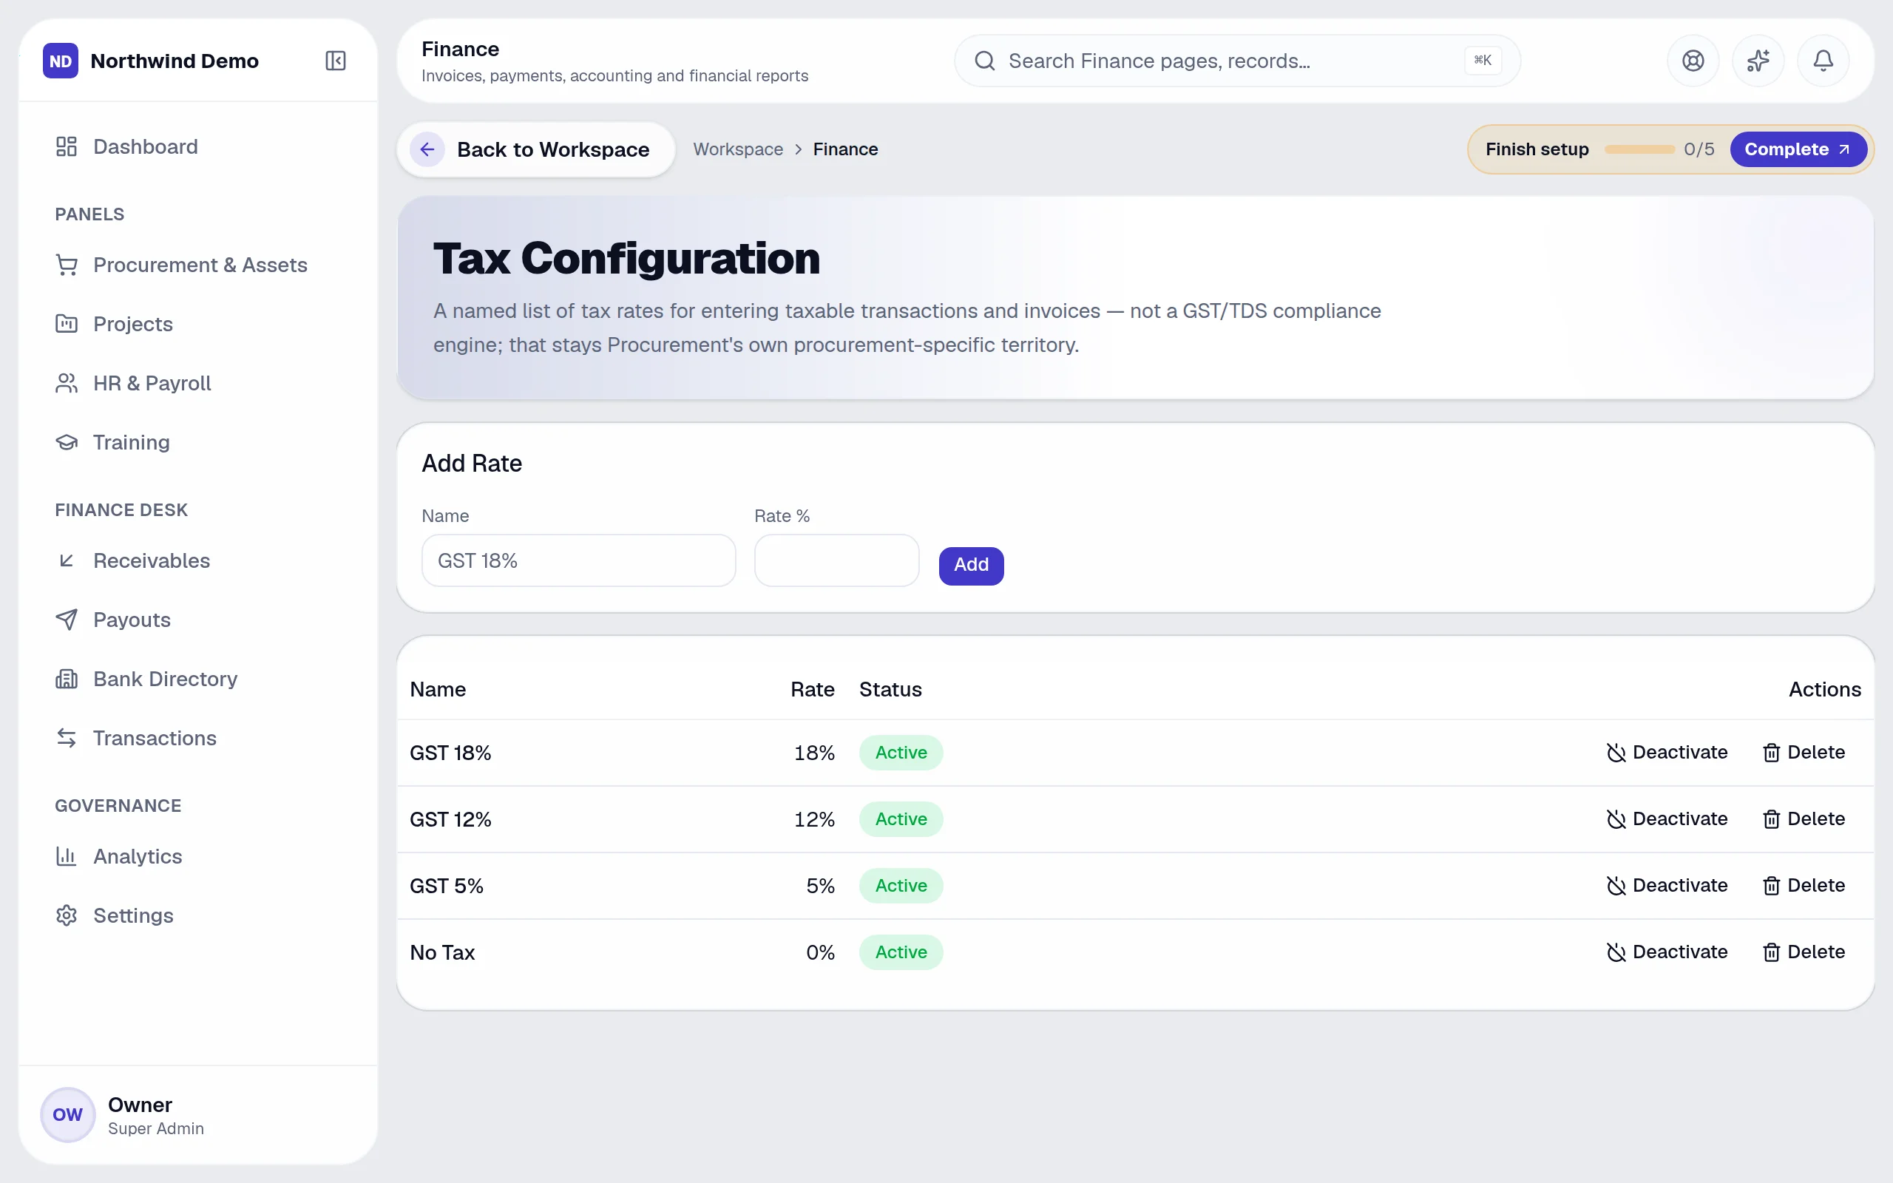This screenshot has height=1183, width=1893.
Task: Open HR & Payroll panel
Action: tap(198, 384)
